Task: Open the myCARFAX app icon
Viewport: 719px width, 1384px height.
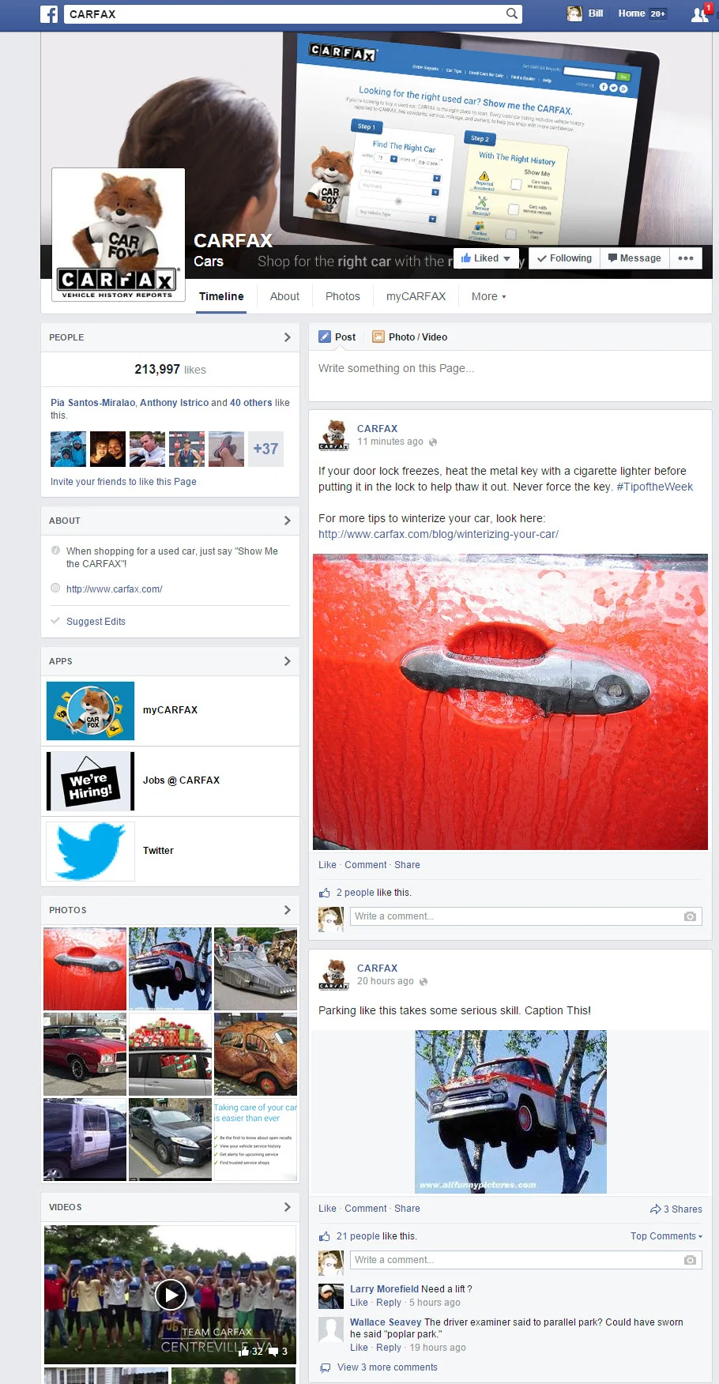Action: [90, 711]
